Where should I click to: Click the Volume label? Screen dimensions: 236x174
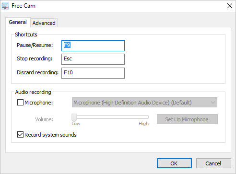pyautogui.click(x=44, y=119)
